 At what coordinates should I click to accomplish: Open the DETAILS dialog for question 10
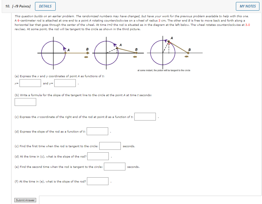coord(45,6)
